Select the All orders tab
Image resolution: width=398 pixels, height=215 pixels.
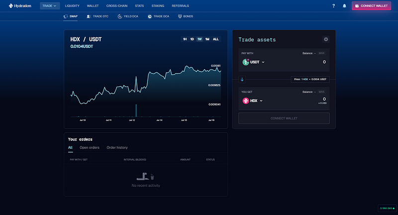coord(70,147)
